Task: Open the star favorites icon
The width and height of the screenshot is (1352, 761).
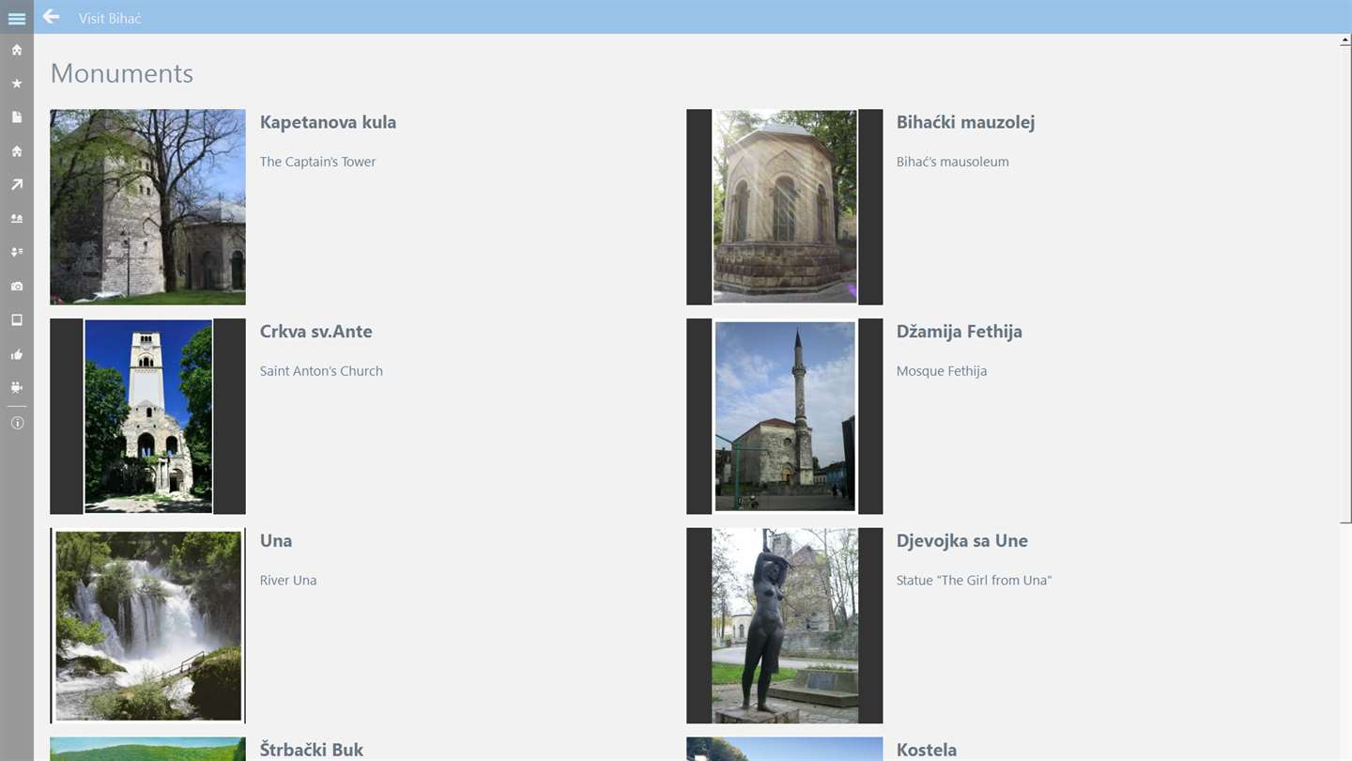Action: click(x=17, y=84)
